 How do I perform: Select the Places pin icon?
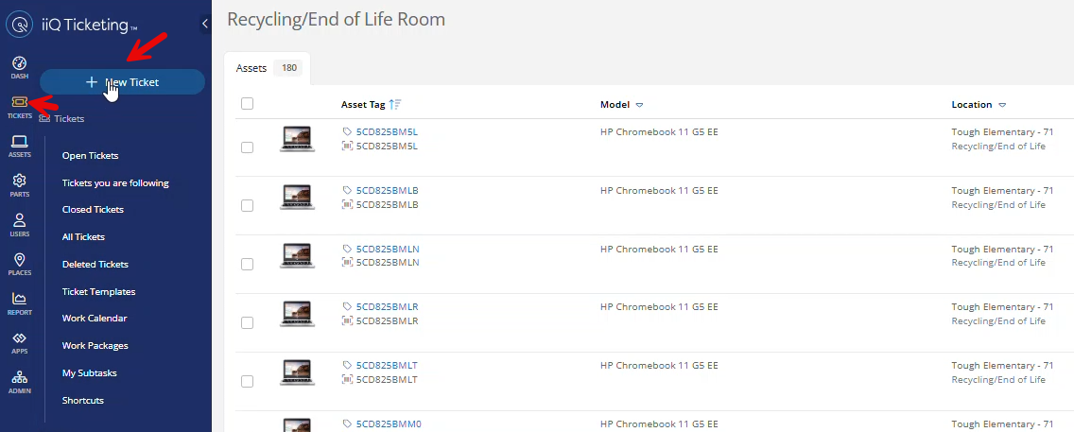coord(19,264)
